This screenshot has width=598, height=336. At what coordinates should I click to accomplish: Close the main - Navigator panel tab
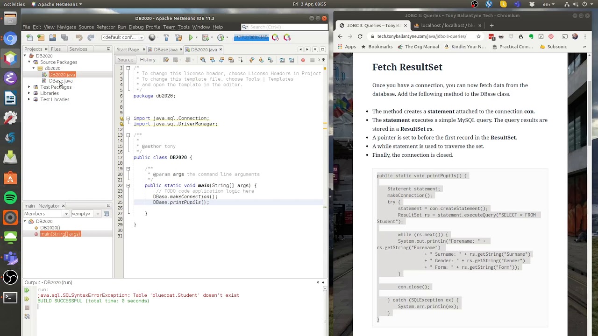[x=63, y=206]
